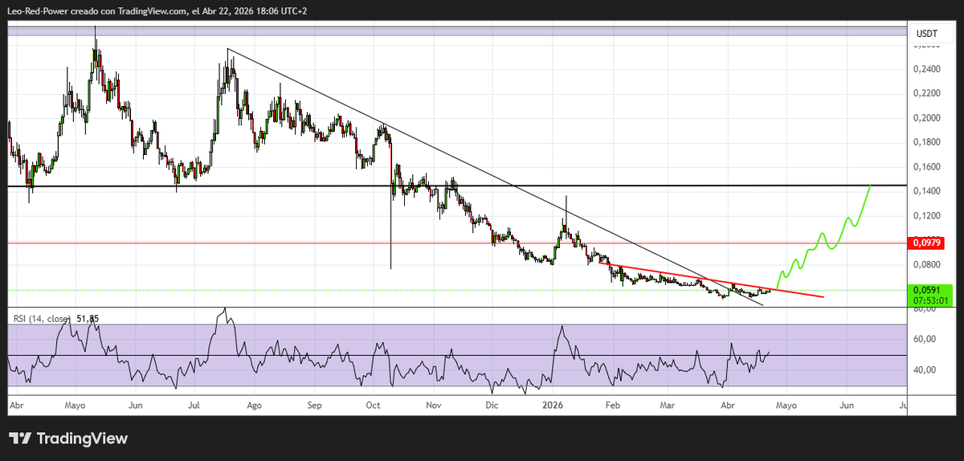Viewport: 964px width, 461px height.
Task: Click the 0,1200 price axis label
Action: (927, 215)
